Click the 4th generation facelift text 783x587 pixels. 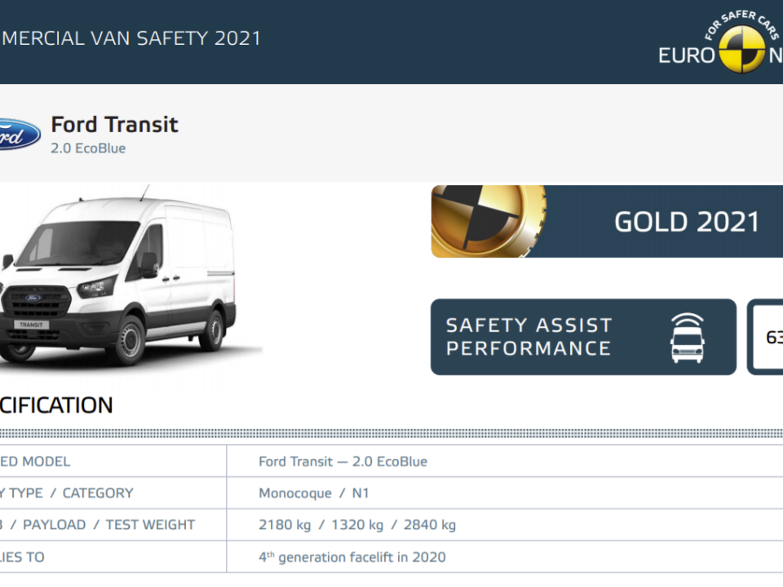click(352, 557)
